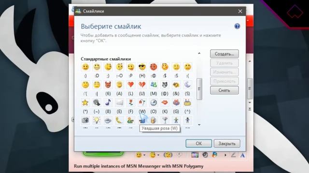
Task: Pick the filmstrip (~) emoticon
Action: (x=97, y=102)
